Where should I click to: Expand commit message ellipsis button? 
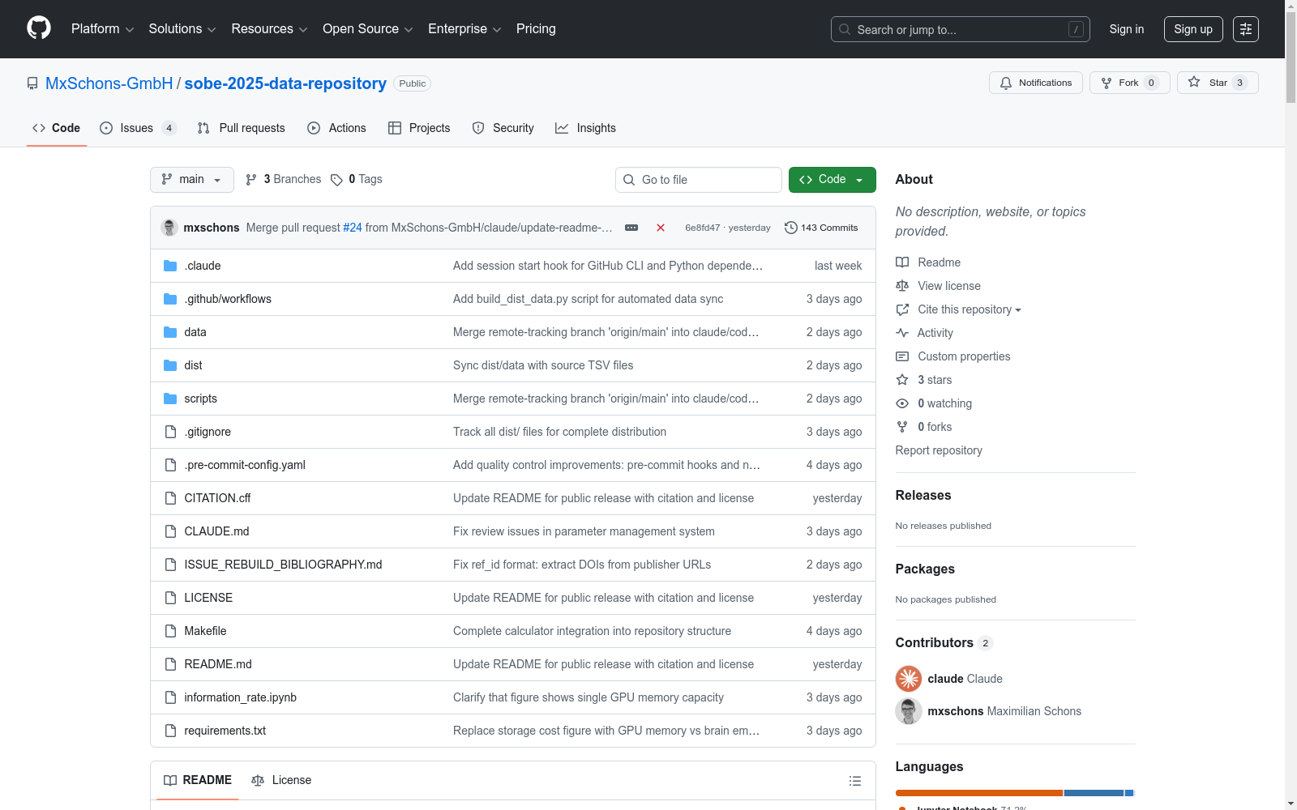coord(631,228)
